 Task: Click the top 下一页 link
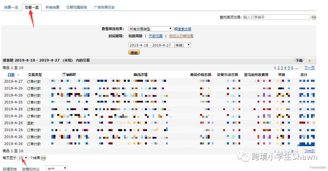(309, 68)
